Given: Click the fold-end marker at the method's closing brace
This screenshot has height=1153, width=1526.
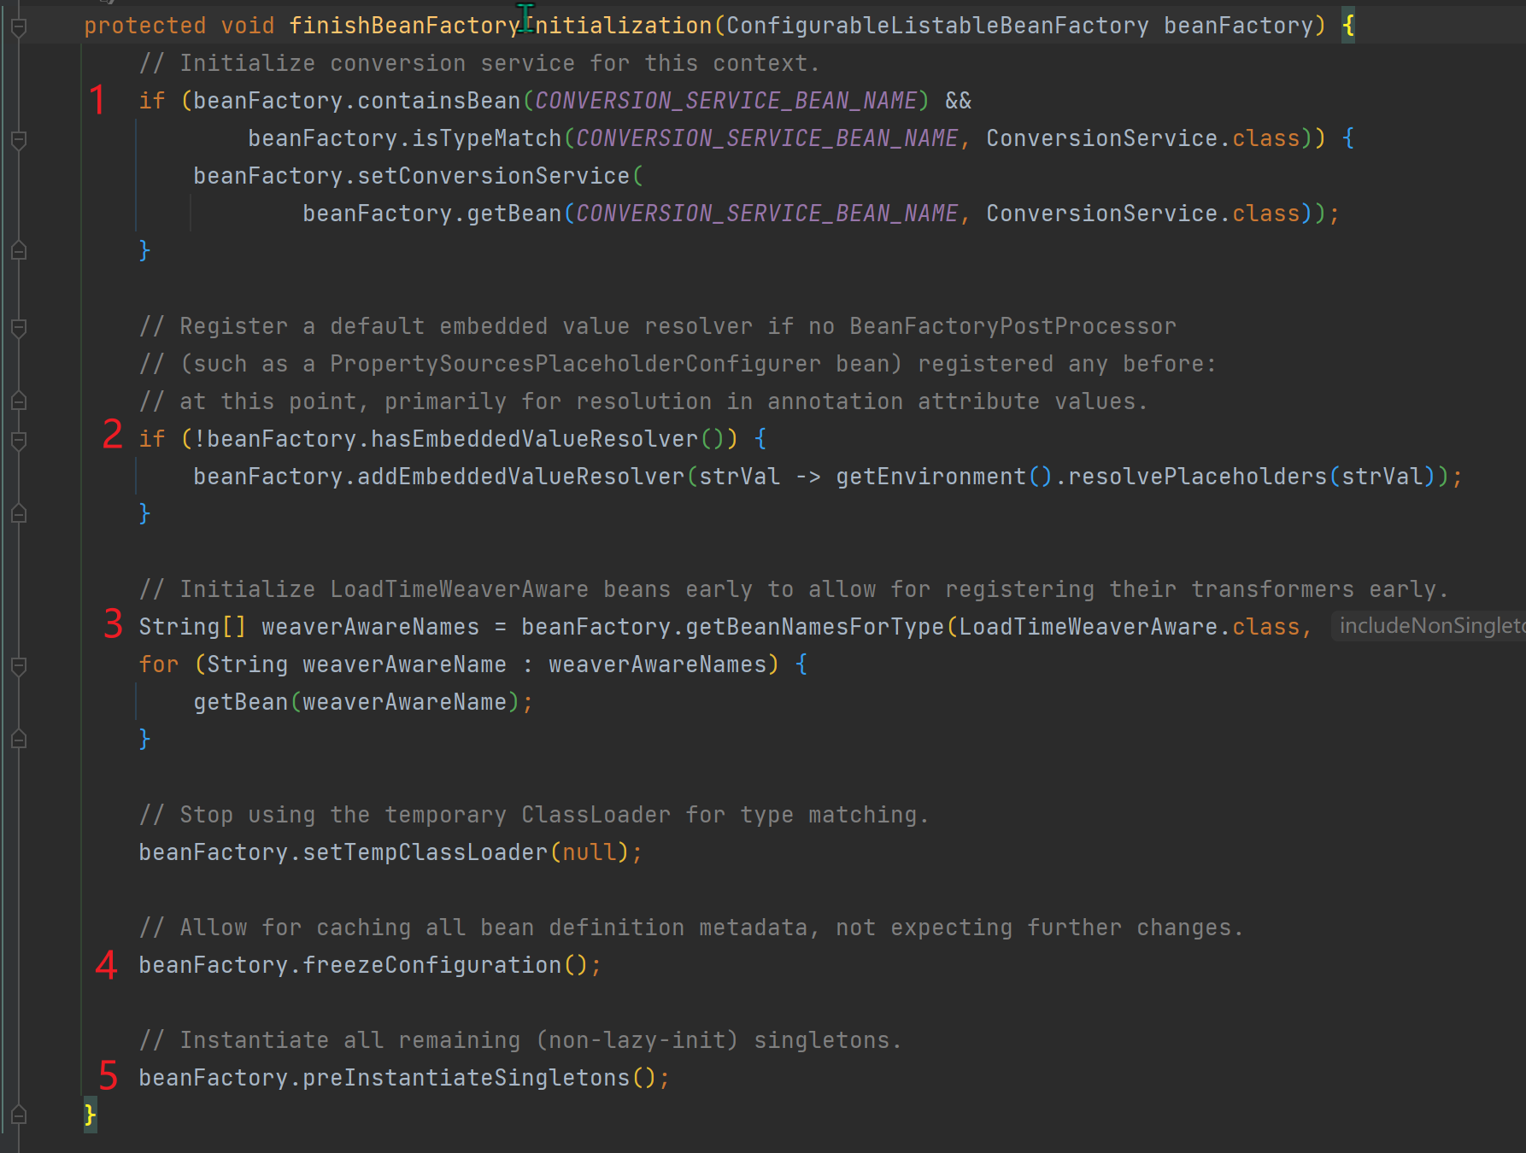Looking at the screenshot, I should pos(19,1115).
